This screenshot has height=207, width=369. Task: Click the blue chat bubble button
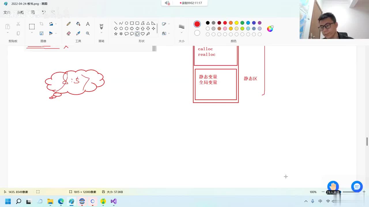pyautogui.click(x=357, y=187)
